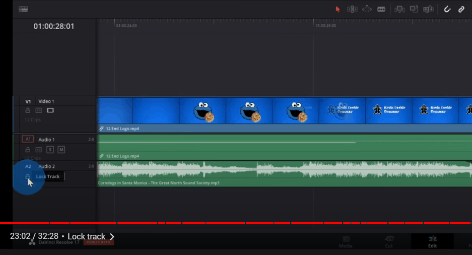Click the Lock track chapter title
The height and width of the screenshot is (255, 472).
pos(87,237)
